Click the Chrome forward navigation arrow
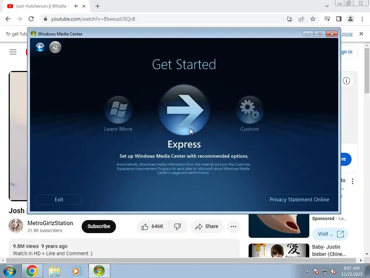 [x=20, y=19]
